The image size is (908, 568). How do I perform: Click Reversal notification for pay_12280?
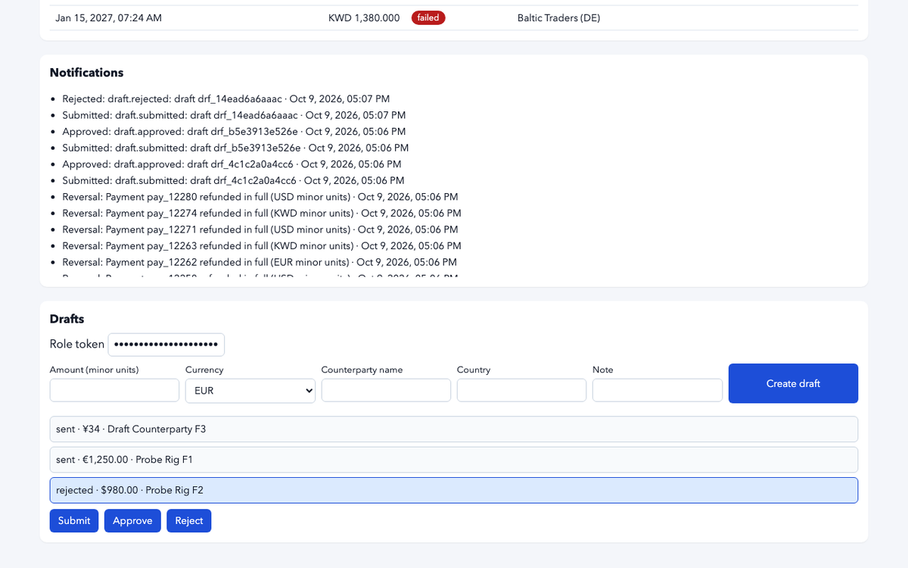260,197
